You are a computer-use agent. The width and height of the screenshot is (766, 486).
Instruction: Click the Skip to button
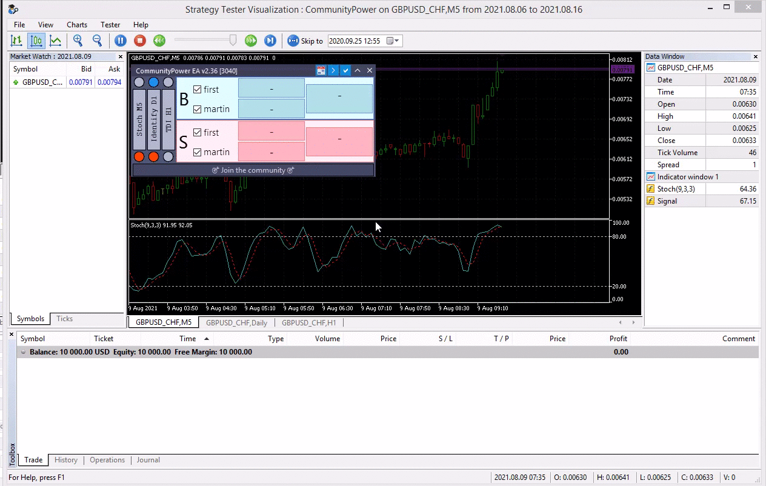[305, 41]
